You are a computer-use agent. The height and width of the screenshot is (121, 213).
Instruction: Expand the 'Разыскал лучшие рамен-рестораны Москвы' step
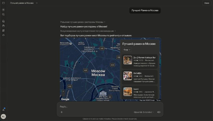[x=83, y=22]
